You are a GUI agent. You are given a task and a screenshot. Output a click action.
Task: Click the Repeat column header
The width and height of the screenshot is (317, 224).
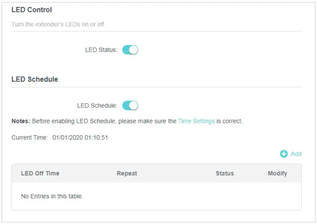(x=127, y=173)
